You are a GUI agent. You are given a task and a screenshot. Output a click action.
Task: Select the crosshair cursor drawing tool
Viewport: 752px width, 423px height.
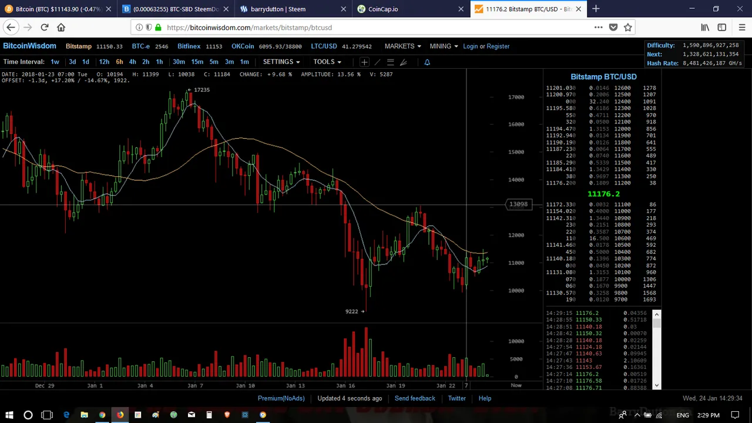(x=364, y=62)
